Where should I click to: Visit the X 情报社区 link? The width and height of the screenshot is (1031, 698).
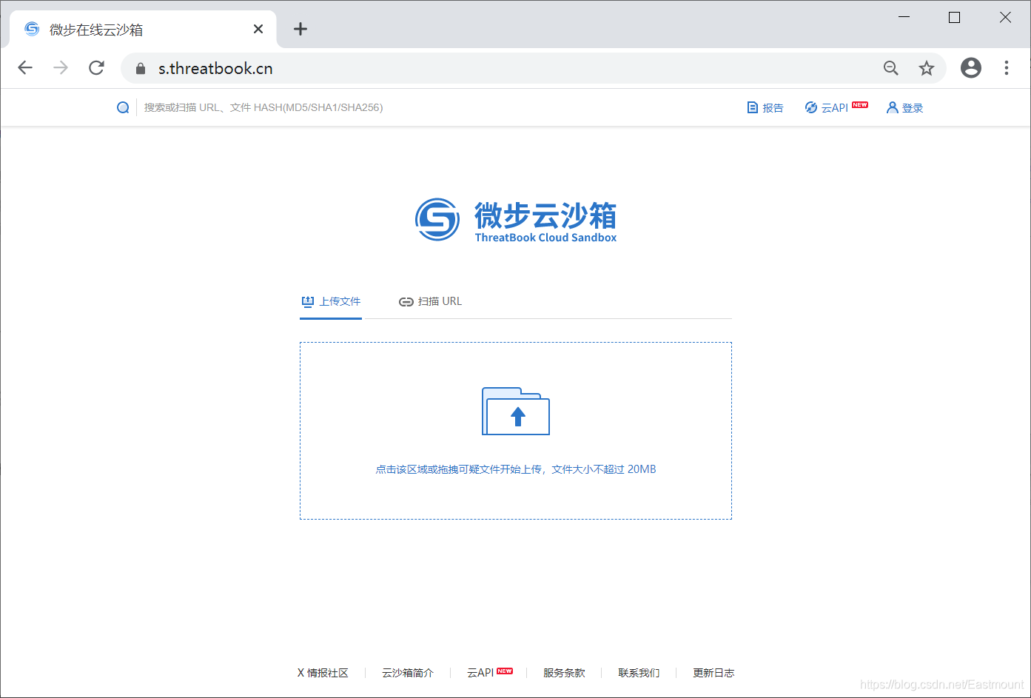click(323, 672)
